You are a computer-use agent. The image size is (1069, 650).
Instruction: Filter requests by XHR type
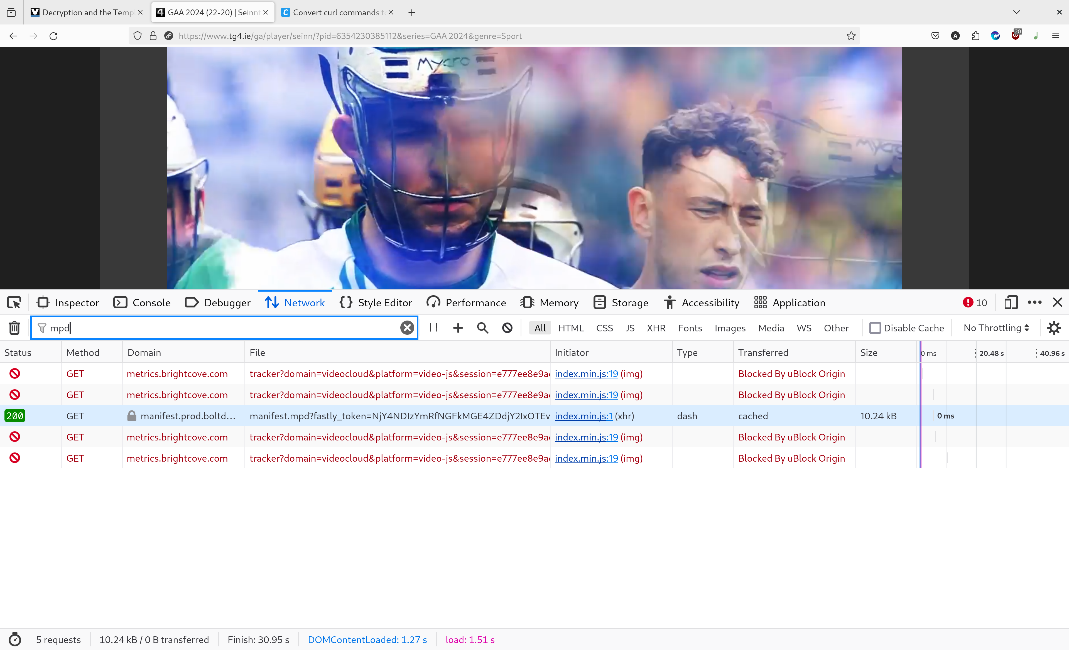(x=656, y=328)
